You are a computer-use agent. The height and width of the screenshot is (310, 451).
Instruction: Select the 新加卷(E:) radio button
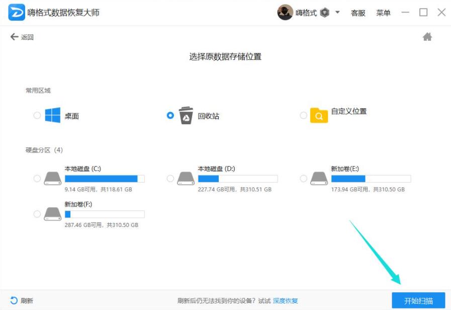pyautogui.click(x=304, y=179)
